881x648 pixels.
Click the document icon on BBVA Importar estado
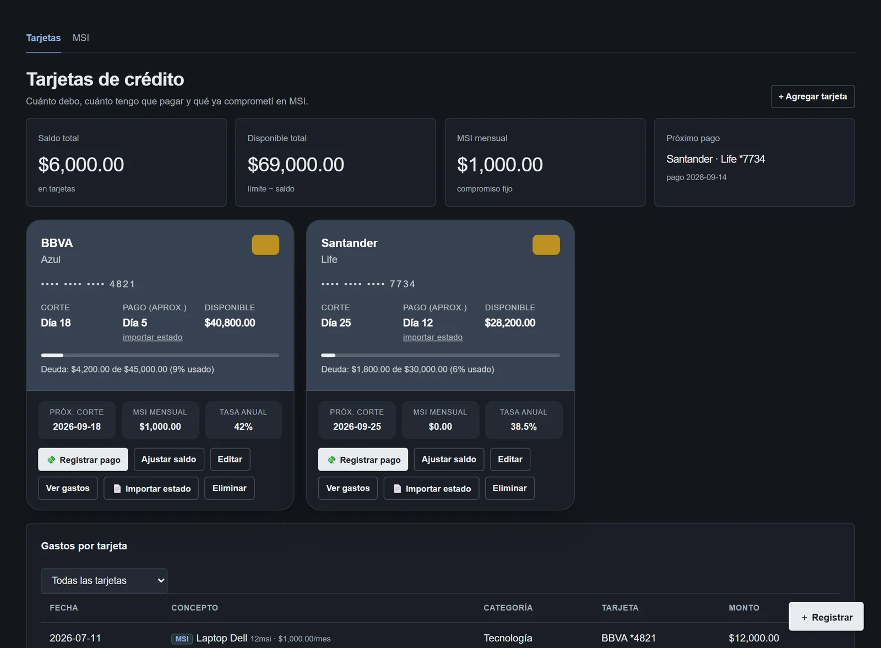click(117, 489)
